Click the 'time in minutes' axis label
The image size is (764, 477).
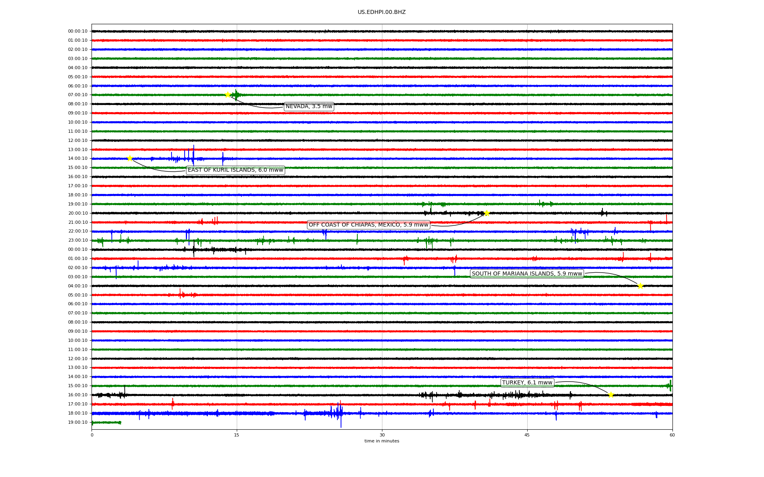[382, 441]
